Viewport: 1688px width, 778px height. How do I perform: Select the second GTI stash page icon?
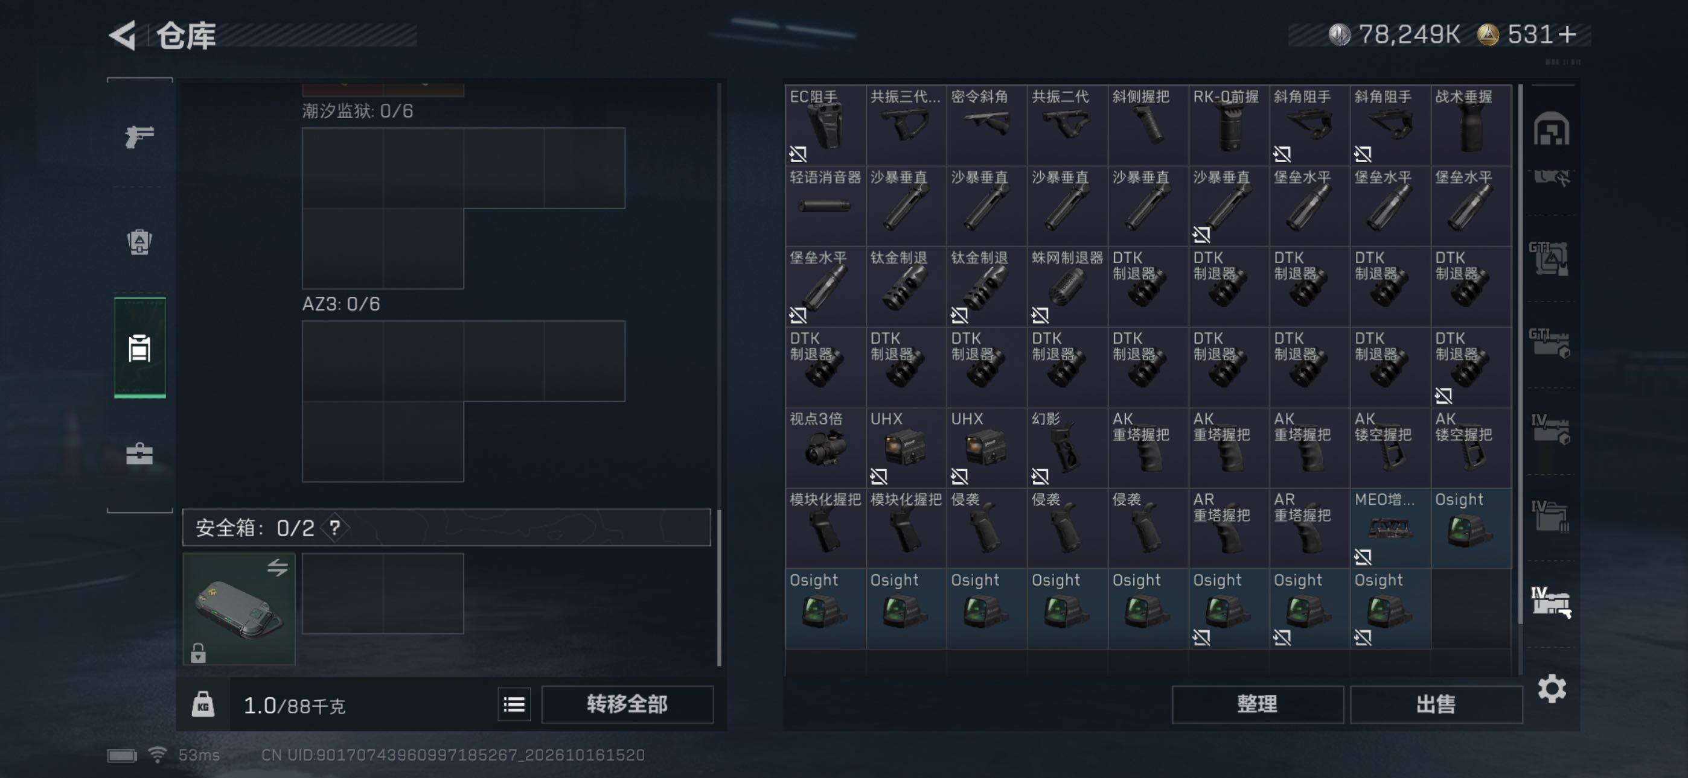point(1550,343)
